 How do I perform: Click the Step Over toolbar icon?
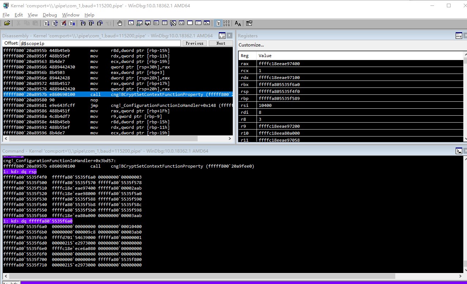click(91, 23)
